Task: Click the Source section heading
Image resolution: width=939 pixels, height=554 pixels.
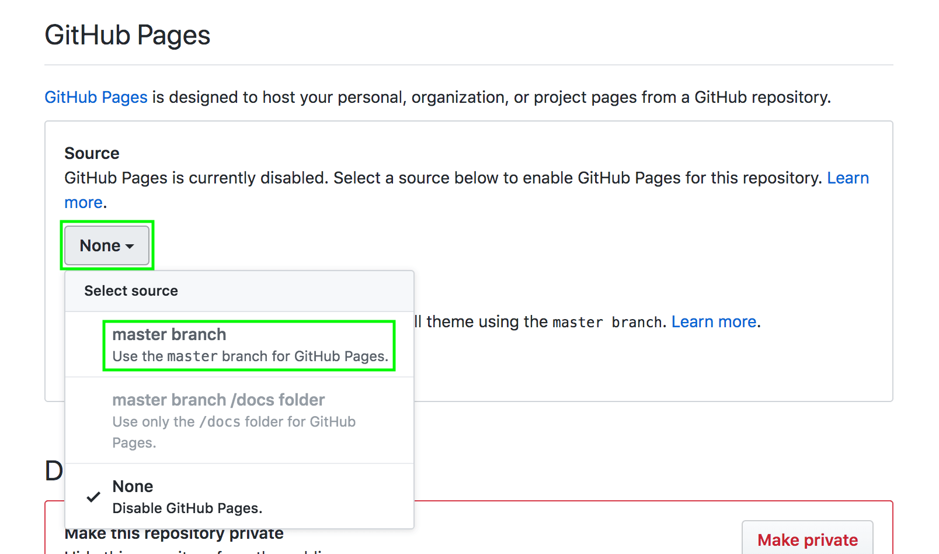Action: tap(92, 153)
